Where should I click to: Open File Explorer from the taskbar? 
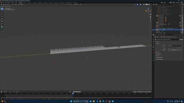tap(94, 101)
